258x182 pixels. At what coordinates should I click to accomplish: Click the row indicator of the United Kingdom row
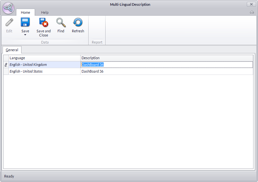click(x=6, y=65)
